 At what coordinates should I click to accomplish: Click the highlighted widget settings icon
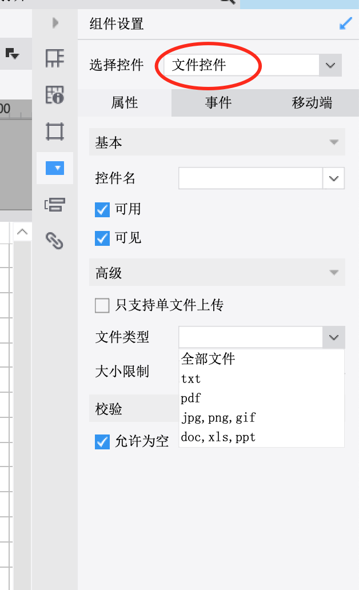(x=55, y=168)
